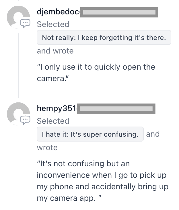Select the 'Not really: I keep forgetting' tag
The image size is (179, 210).
coord(104,37)
